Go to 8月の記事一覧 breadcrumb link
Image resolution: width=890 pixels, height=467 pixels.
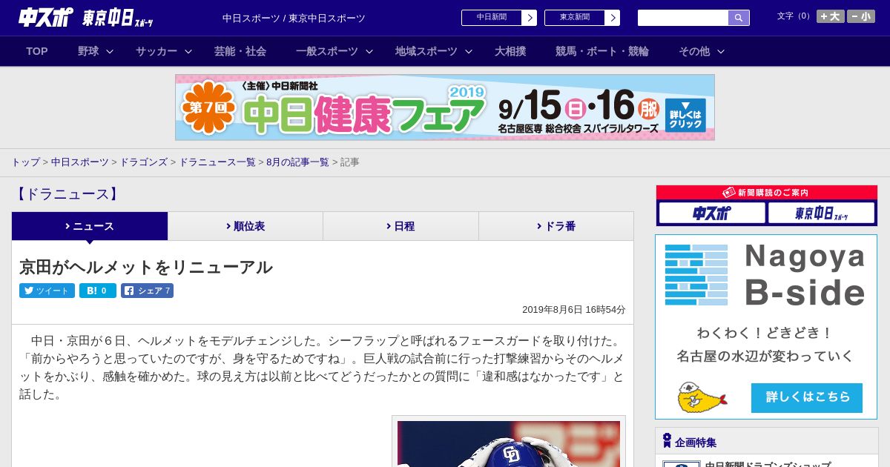coord(297,162)
